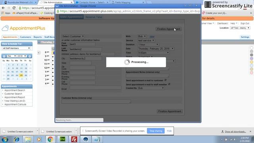
Task: Close the downloads bar
Action: coord(250,131)
